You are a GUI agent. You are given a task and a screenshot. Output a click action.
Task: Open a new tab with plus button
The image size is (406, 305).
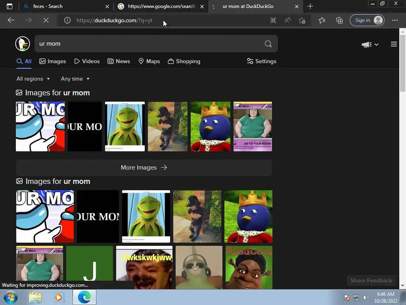pos(310,6)
